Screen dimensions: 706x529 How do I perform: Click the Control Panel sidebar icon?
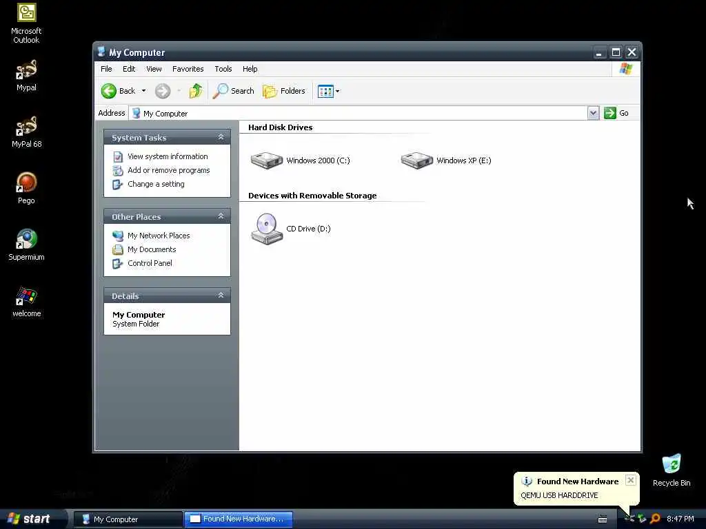[x=118, y=264]
